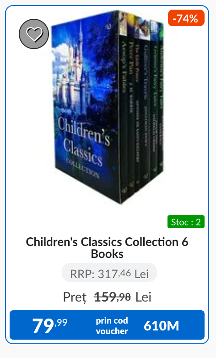Image resolution: width=216 pixels, height=358 pixels.
Task: Click the Preț label beside old price
Action: pyautogui.click(x=75, y=297)
